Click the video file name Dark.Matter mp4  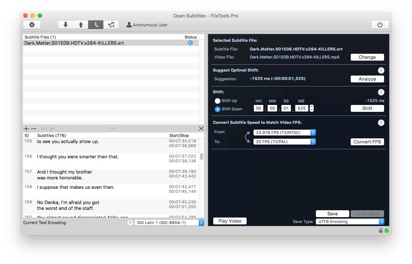(294, 57)
